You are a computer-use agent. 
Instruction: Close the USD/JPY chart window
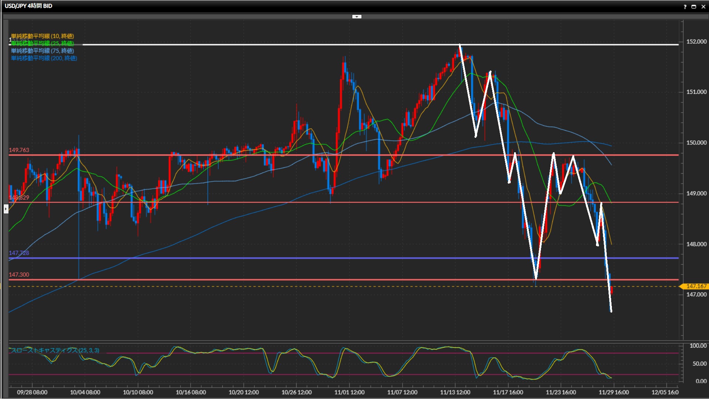point(703,7)
